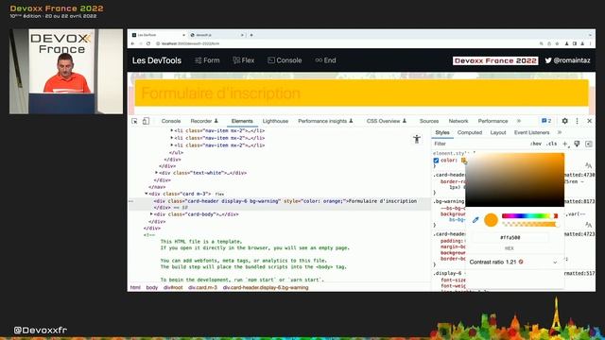The height and width of the screenshot is (340, 605).
Task: Open the @romaintaz Twitter link
Action: coord(567,60)
